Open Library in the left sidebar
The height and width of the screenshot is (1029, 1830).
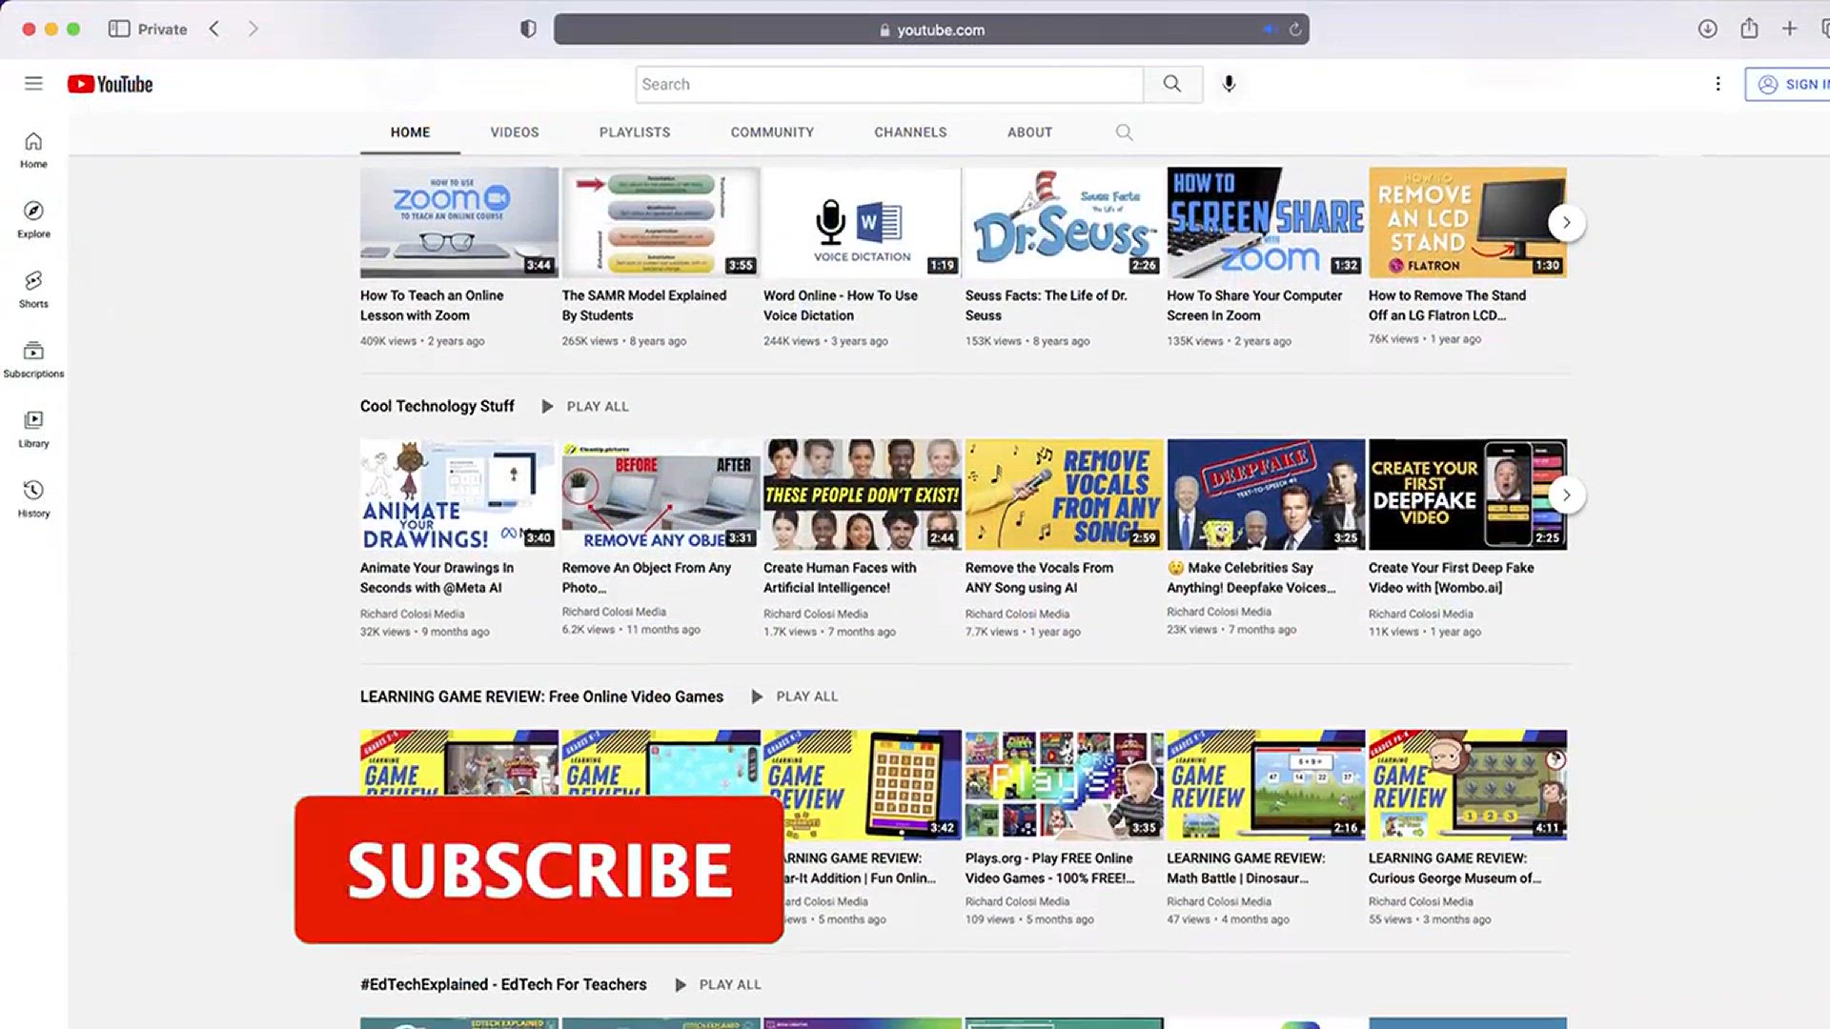pos(33,430)
